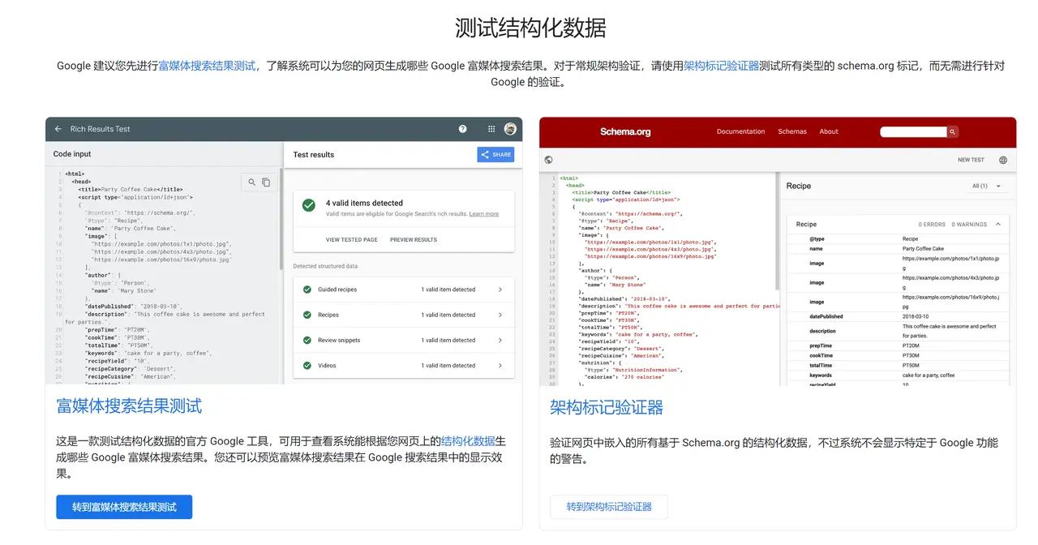Click the Schema.org header search field

pos(913,131)
